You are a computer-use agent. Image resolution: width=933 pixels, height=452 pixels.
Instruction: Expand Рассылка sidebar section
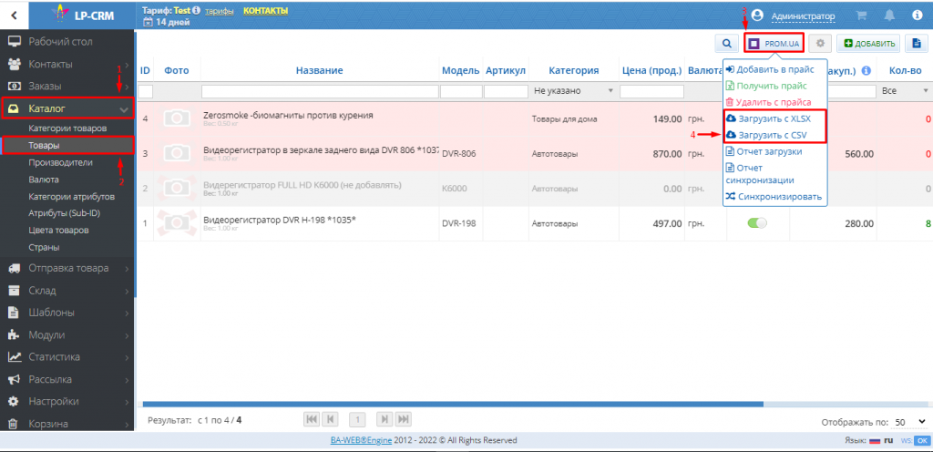(x=67, y=379)
